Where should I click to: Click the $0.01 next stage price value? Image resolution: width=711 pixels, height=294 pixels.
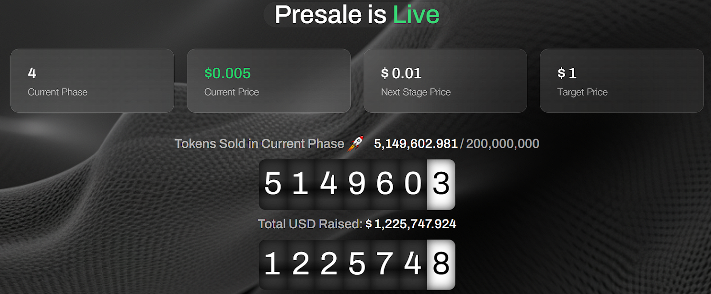[401, 73]
